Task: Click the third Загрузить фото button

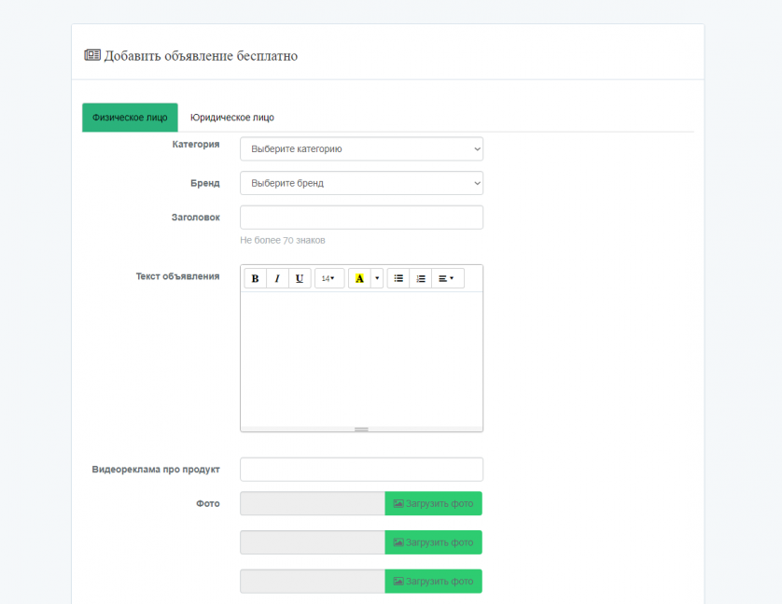Action: coord(433,581)
